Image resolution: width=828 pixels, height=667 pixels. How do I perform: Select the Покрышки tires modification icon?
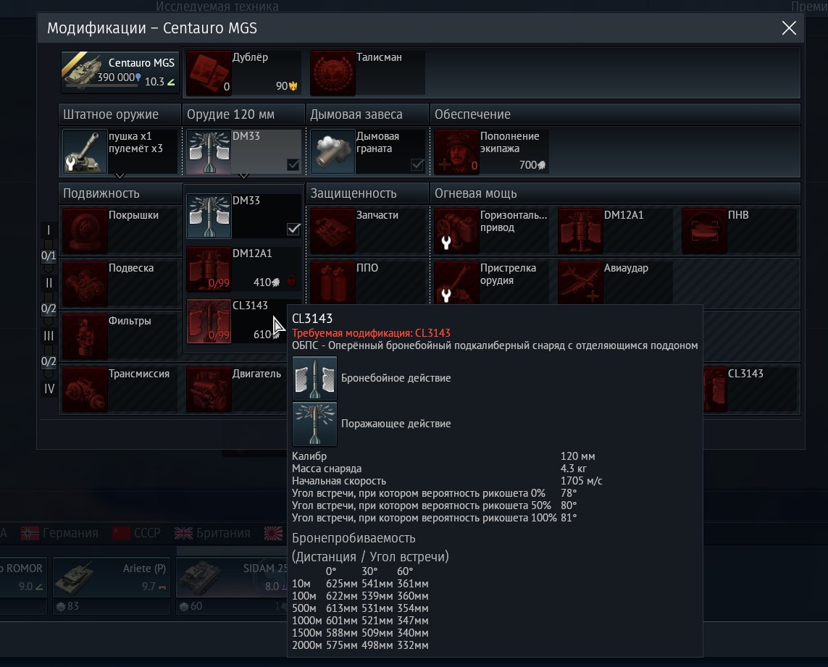85,231
